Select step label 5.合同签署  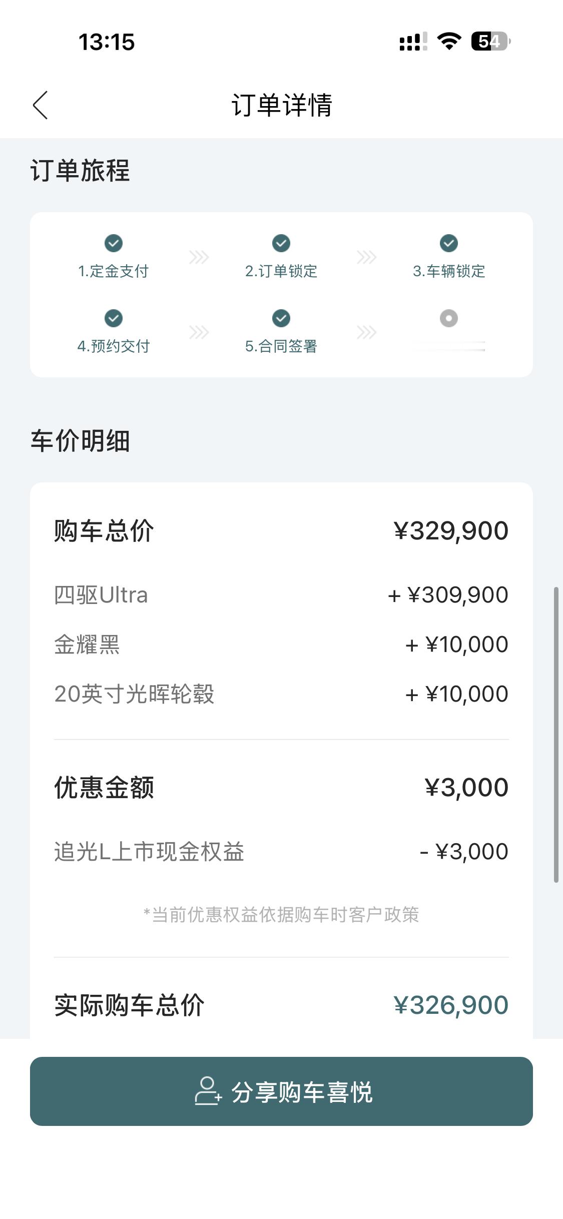281,346
